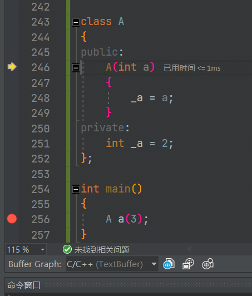This screenshot has width=252, height=296.
Task: Click the 'public:' keyword on line 245
Action: click(x=102, y=52)
